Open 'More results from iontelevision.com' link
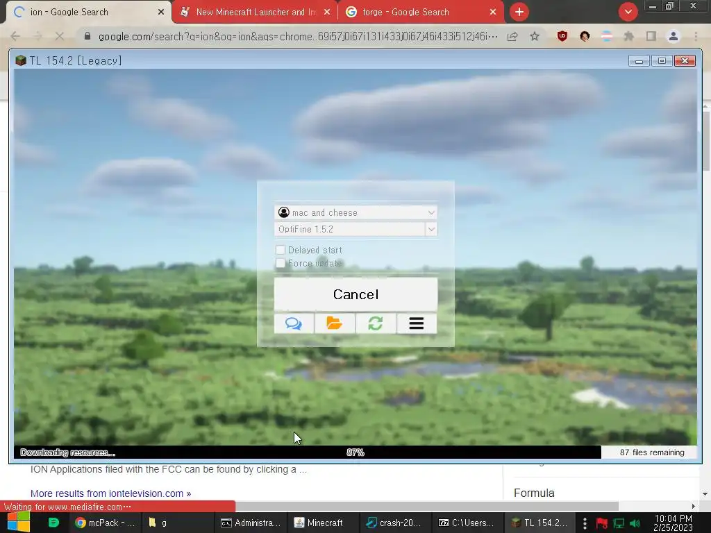This screenshot has width=711, height=533. [110, 493]
